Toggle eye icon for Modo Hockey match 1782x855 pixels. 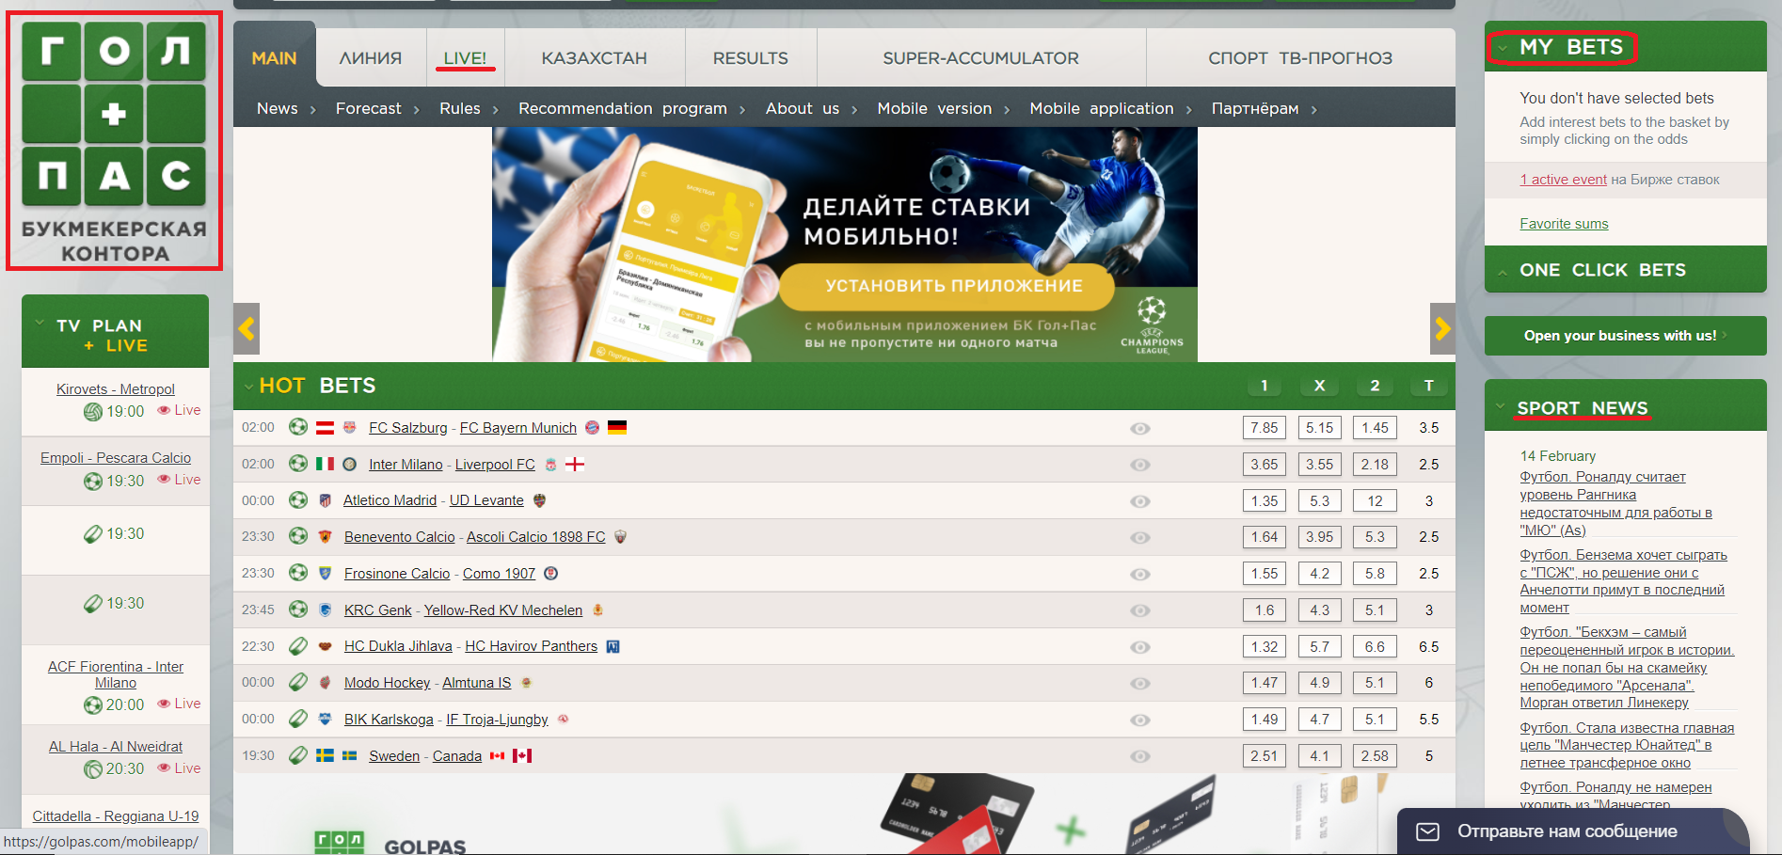click(x=1140, y=684)
